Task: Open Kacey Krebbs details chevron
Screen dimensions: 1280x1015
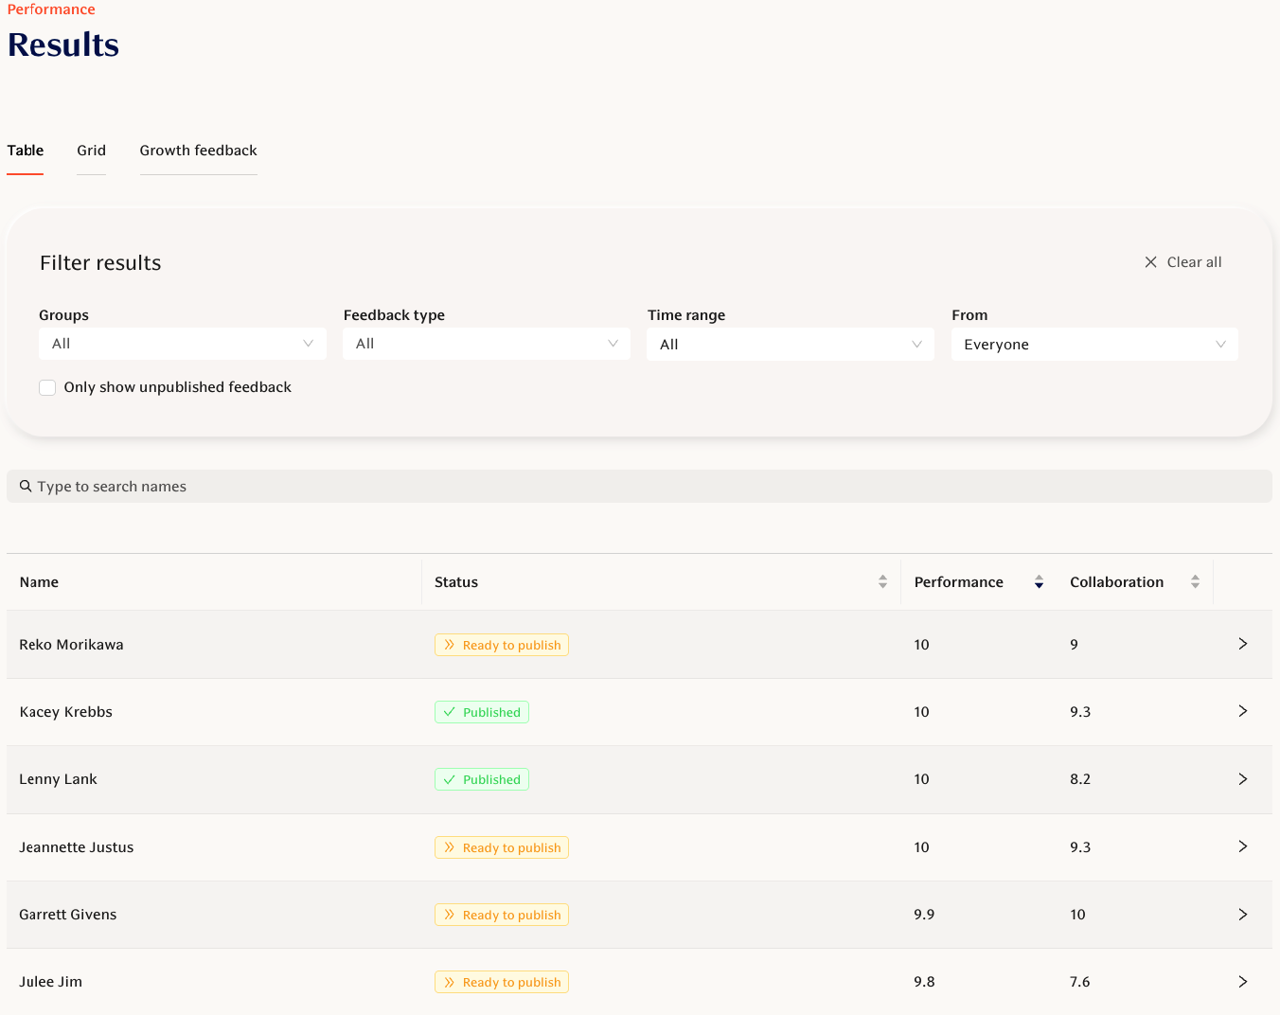Action: click(1242, 712)
